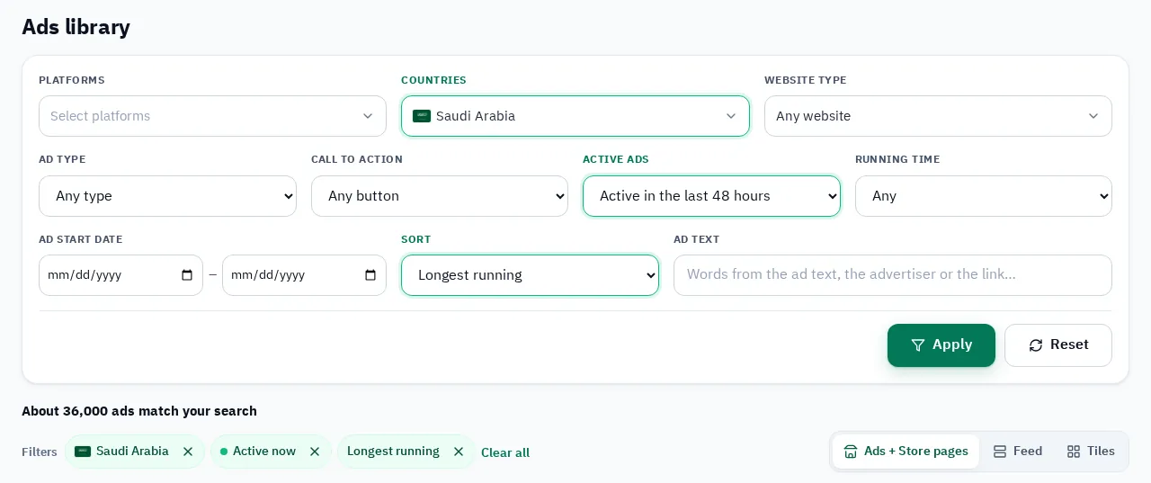
Task: Click the end date input field
Action: (x=304, y=275)
